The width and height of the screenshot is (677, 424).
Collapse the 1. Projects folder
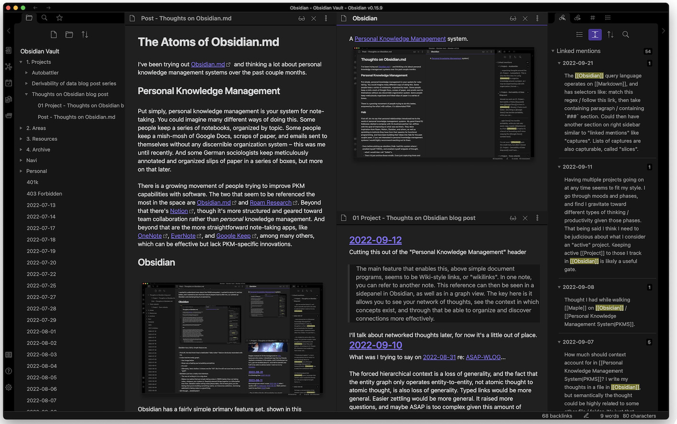21,62
